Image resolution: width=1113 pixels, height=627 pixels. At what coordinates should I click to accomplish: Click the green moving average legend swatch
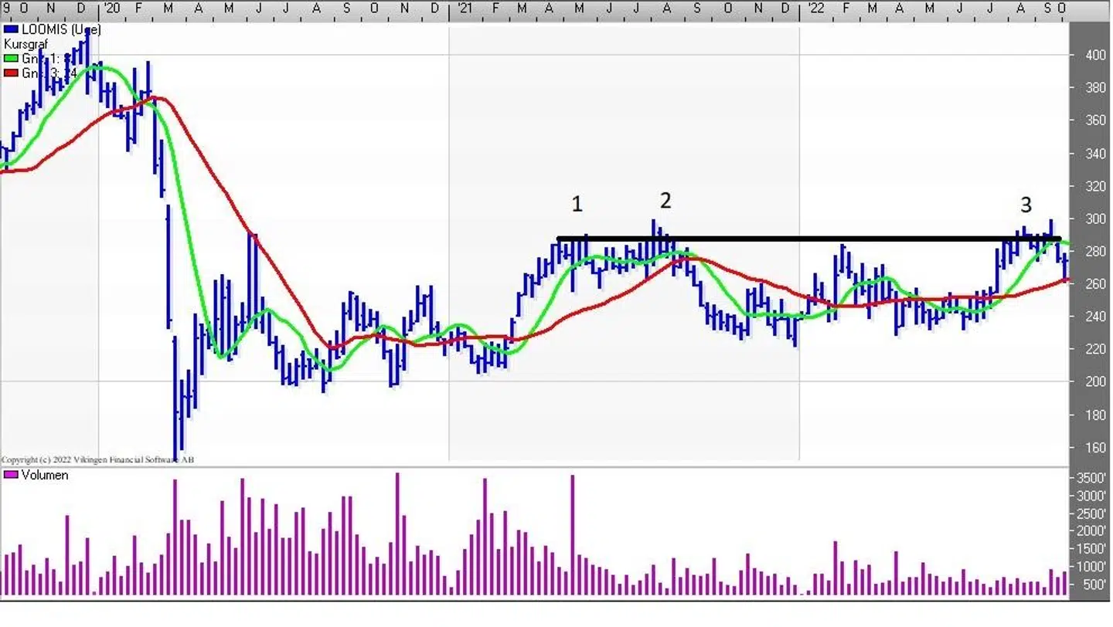coord(10,58)
